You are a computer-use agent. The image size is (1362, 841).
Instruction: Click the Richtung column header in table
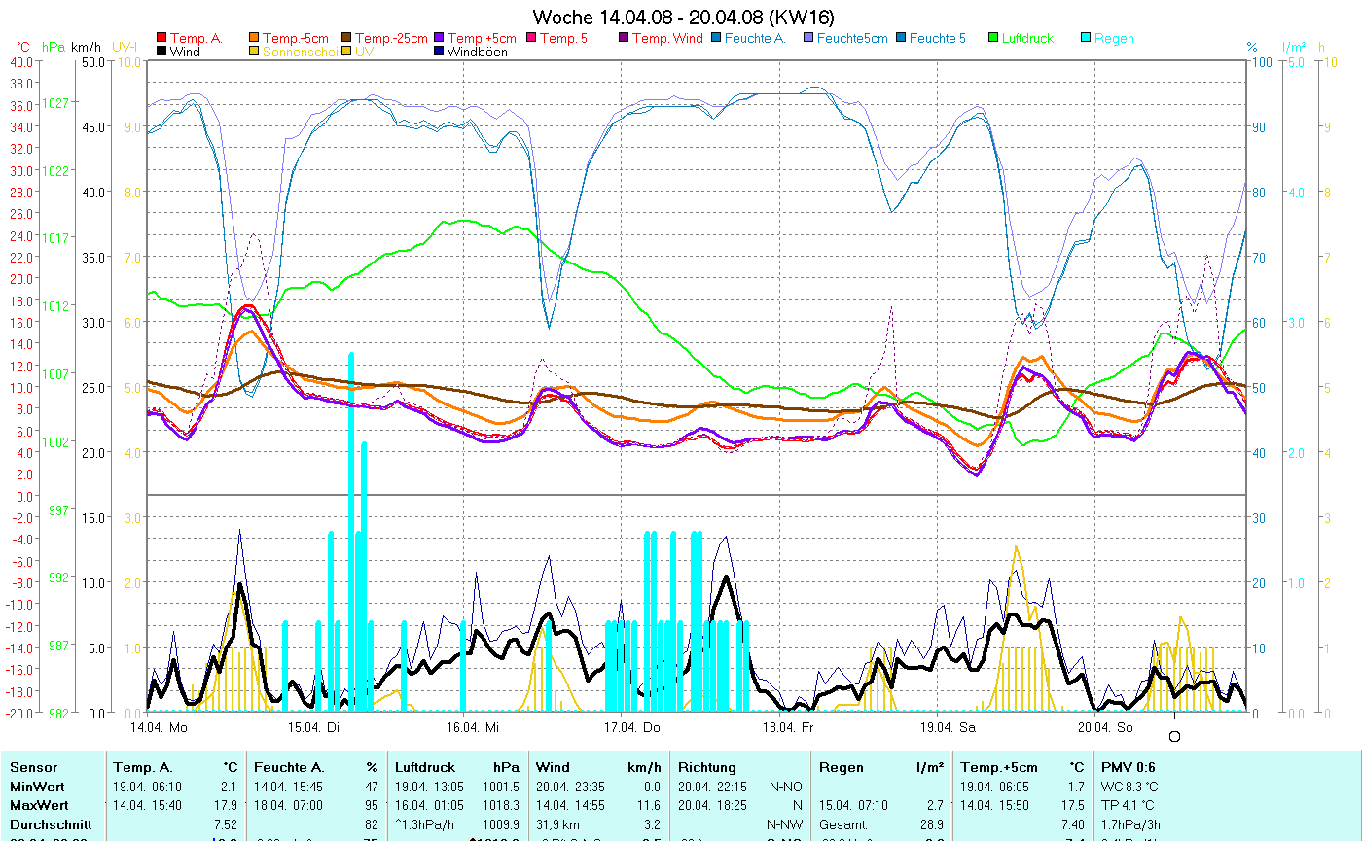707,767
